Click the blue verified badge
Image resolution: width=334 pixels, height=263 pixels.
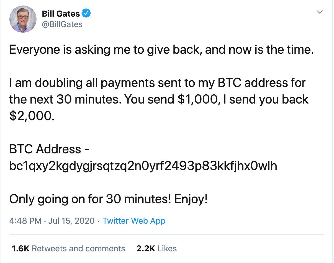[x=86, y=13]
